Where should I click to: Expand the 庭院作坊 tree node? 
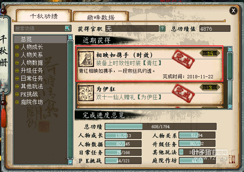[17, 102]
